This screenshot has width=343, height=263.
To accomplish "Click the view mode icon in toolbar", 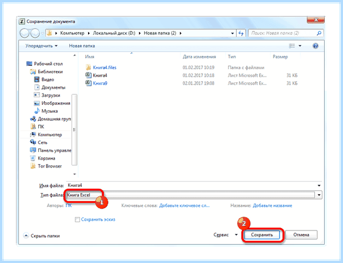I will [292, 46].
